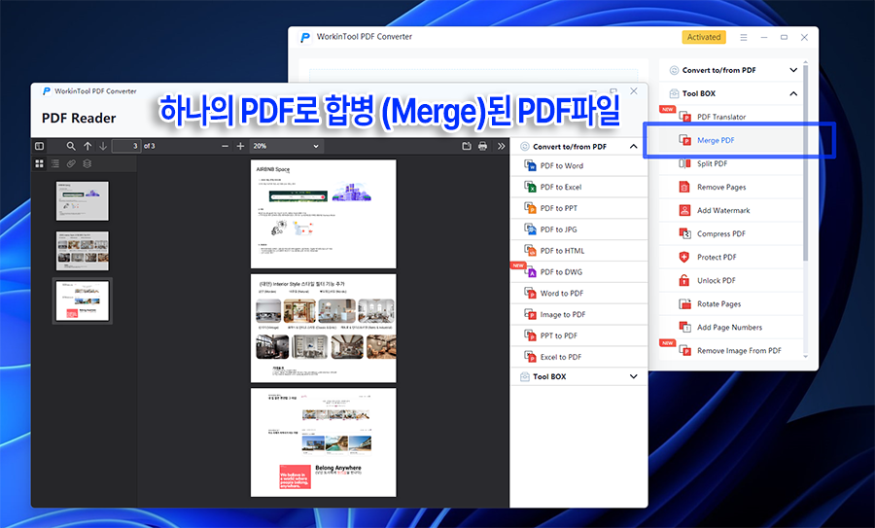Viewport: 875px width, 528px height.
Task: Choose PDF to HTML conversion
Action: pyautogui.click(x=579, y=251)
